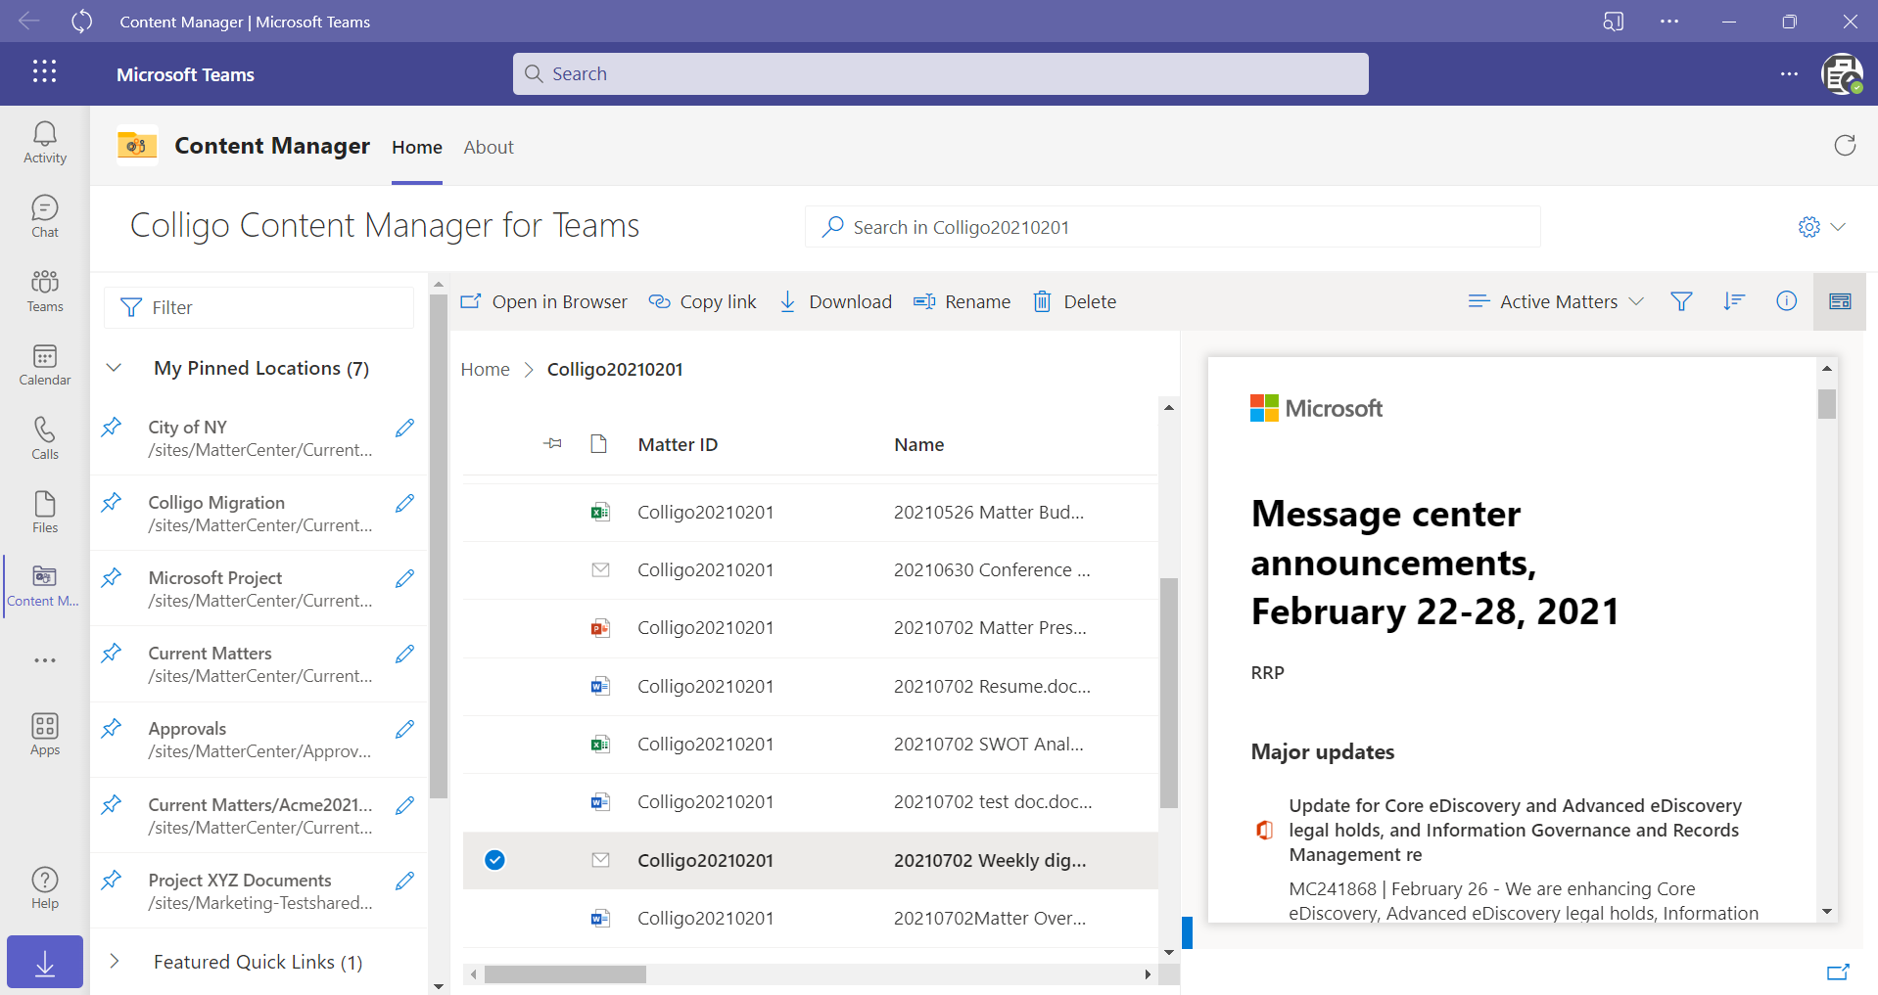Select the 20210702 Resume.doc... row
The height and width of the screenshot is (995, 1878).
[810, 687]
